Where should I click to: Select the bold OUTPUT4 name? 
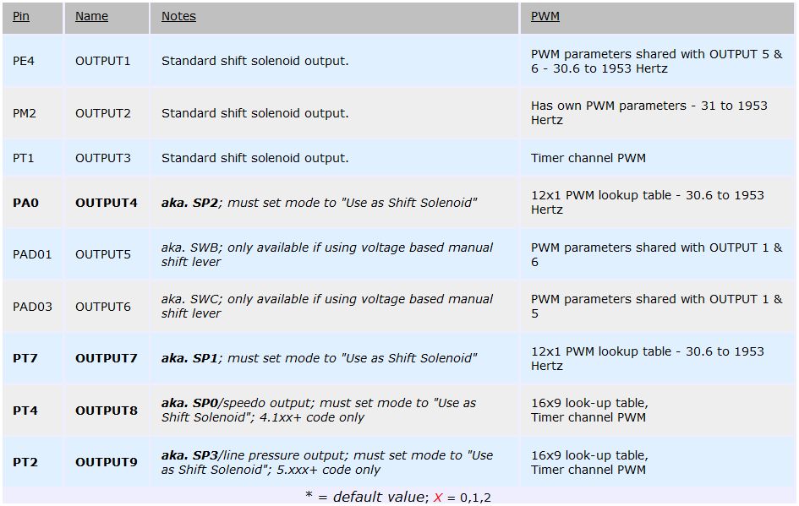pyautogui.click(x=106, y=203)
